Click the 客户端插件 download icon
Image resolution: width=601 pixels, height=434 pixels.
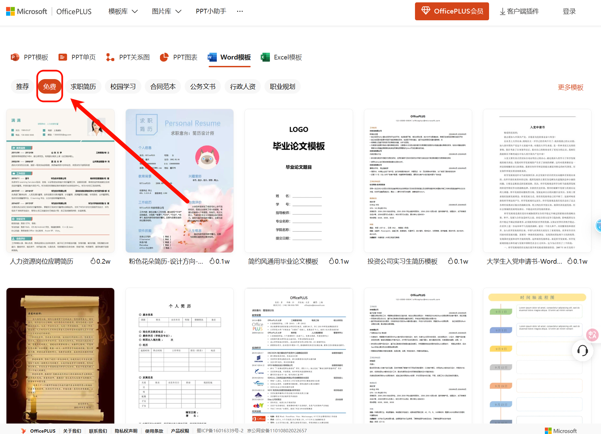pyautogui.click(x=502, y=11)
